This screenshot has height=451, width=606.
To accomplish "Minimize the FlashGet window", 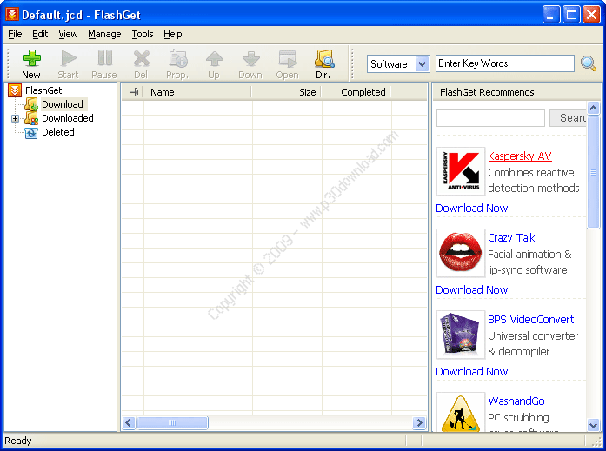I will tap(551, 15).
